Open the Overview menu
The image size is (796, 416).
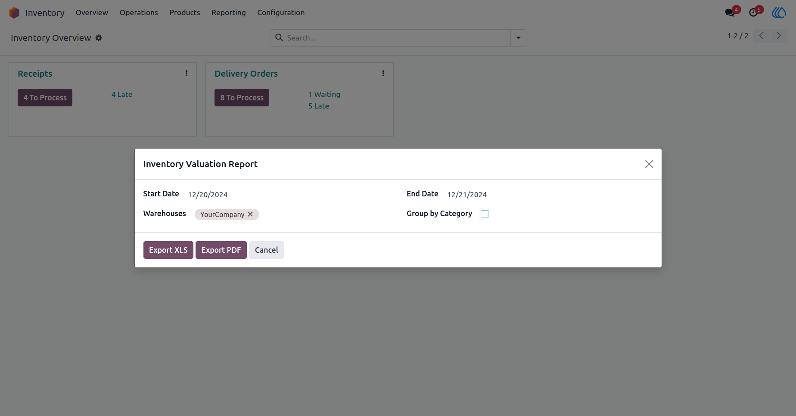click(x=92, y=12)
